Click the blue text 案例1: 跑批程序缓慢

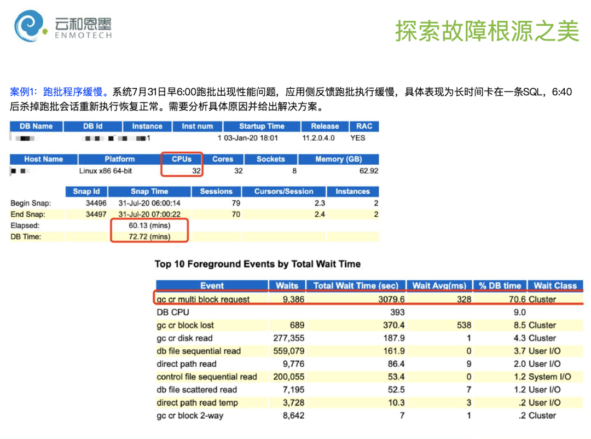59,91
